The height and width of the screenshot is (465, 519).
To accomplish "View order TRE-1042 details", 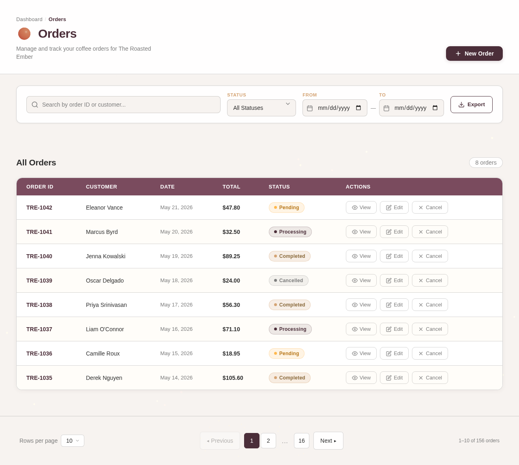I will click(361, 208).
